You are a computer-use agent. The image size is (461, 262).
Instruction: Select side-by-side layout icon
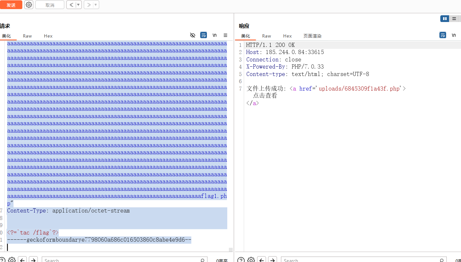[x=445, y=19]
